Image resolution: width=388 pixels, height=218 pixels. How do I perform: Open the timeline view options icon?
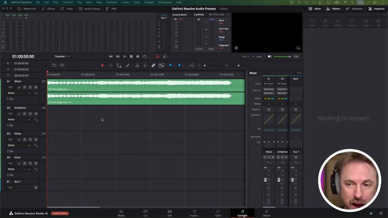54,65
